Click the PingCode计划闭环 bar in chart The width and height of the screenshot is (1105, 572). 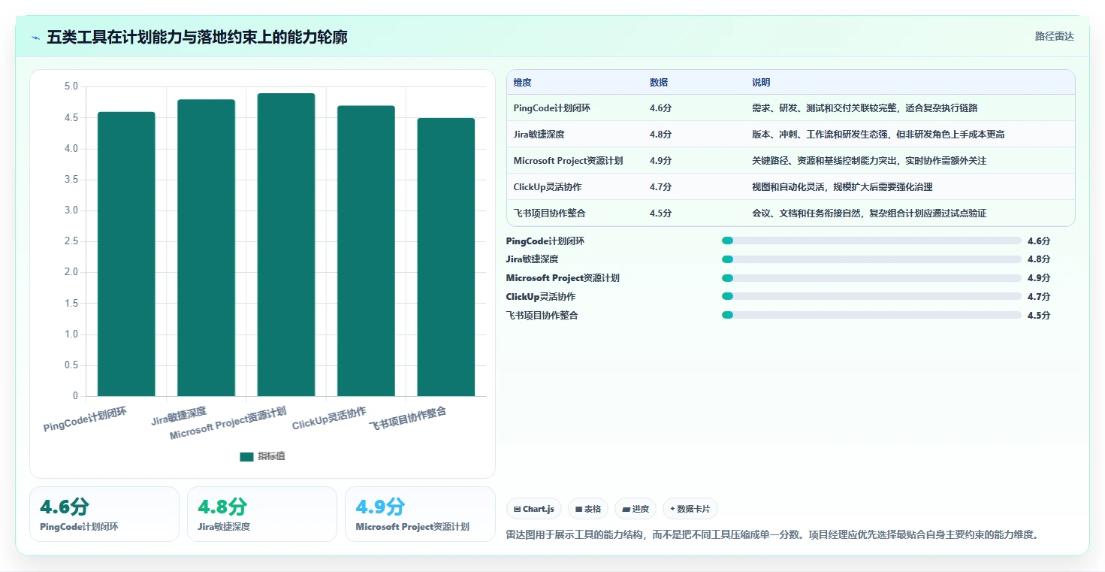click(x=126, y=254)
